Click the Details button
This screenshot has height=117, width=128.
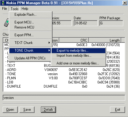click(48, 110)
